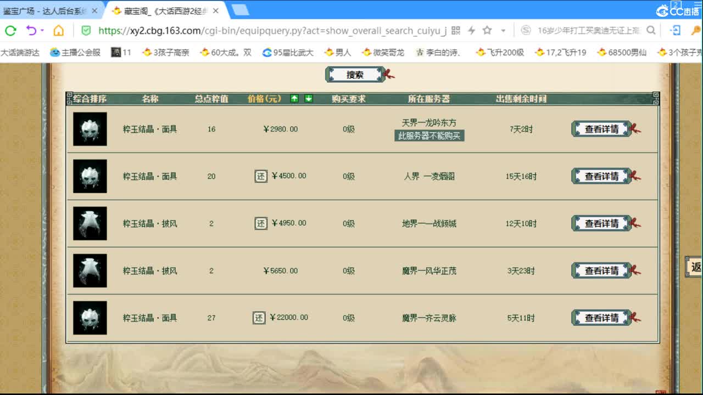Open the QR code icon in address bar
Viewport: 703px width, 395px height.
(455, 31)
